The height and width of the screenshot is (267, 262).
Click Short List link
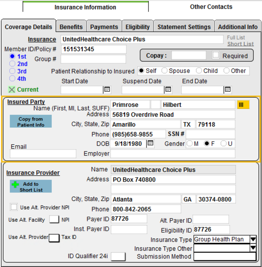pos(240,44)
